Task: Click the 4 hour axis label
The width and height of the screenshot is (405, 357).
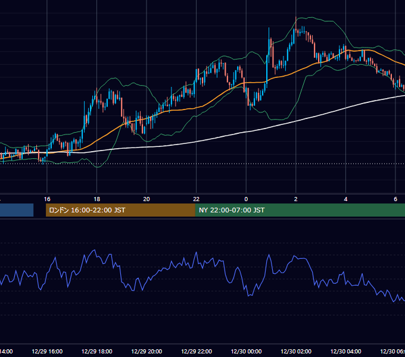Action: [345, 199]
